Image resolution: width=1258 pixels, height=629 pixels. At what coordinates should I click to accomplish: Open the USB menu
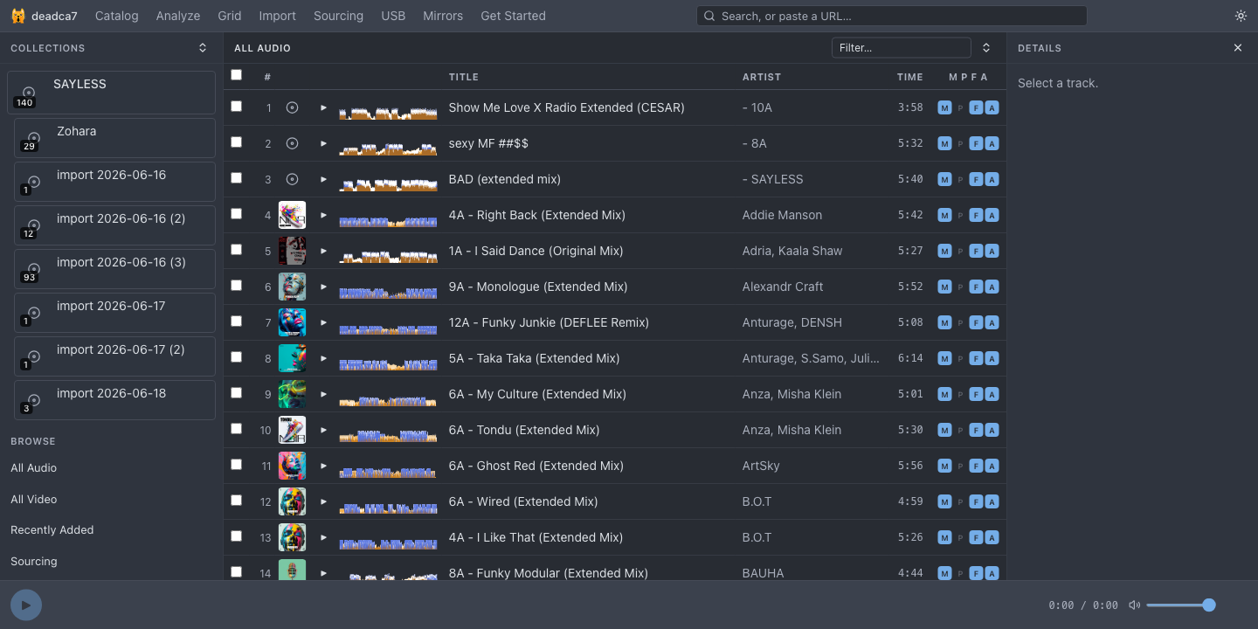click(393, 16)
